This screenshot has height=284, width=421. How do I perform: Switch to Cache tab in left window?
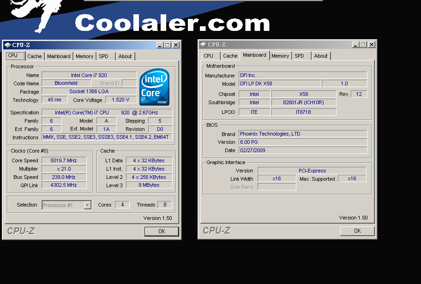(35, 56)
